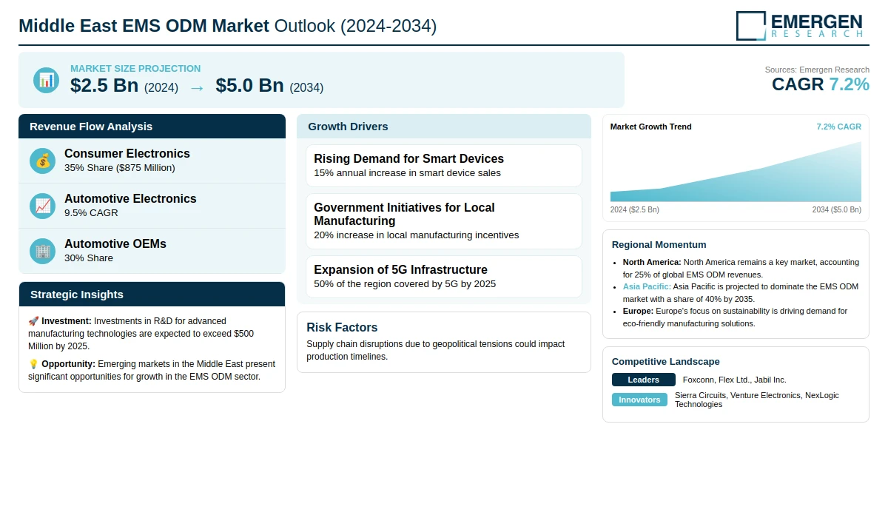
Task: Open Rising Demand for Smart Devices card
Action: (443, 166)
